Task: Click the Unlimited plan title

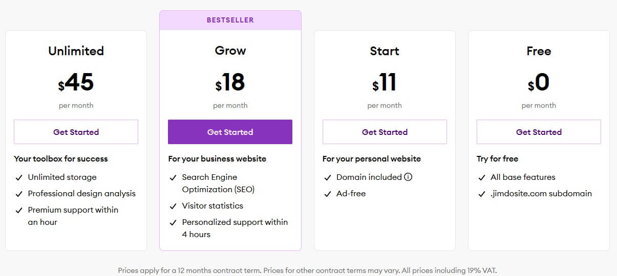Action: [x=76, y=51]
